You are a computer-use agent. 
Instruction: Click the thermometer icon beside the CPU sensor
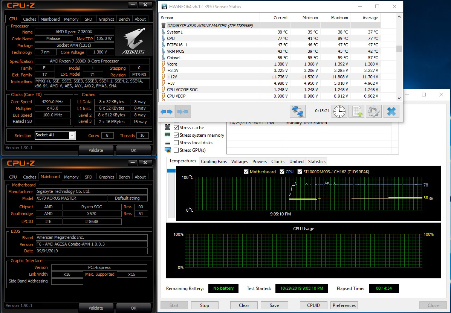[163, 38]
